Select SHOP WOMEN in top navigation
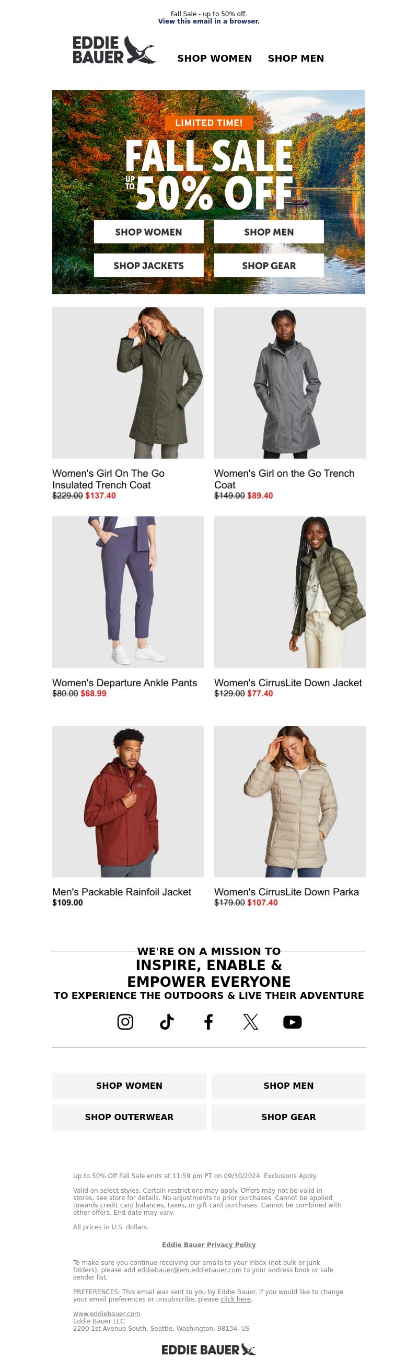This screenshot has height=1371, width=418. coord(214,58)
